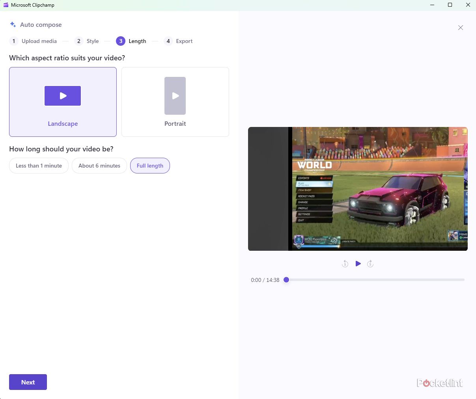Select the Portrait aspect ratio card
Screen dimensions: 476x399
[x=175, y=102]
